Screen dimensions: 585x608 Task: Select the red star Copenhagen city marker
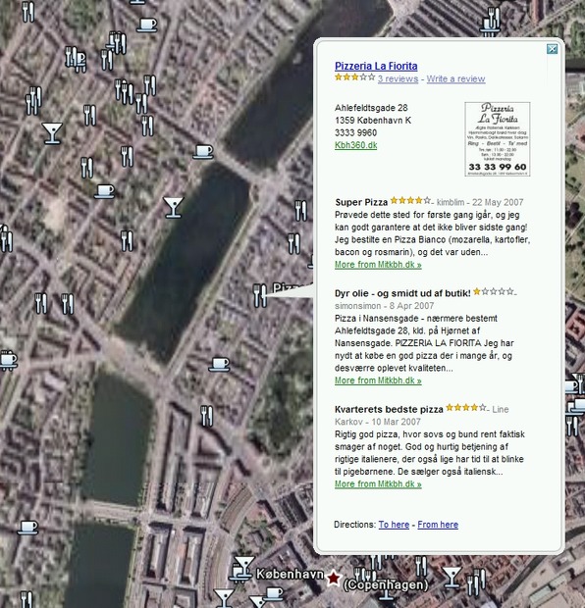pos(333,579)
